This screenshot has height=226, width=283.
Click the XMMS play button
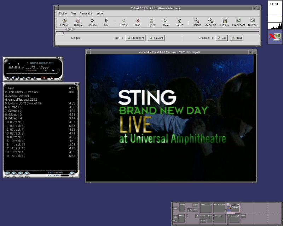pos(13,78)
